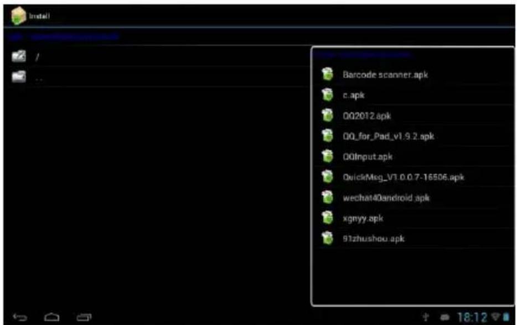Open the parent folder icon beside the two dots

tap(19, 77)
